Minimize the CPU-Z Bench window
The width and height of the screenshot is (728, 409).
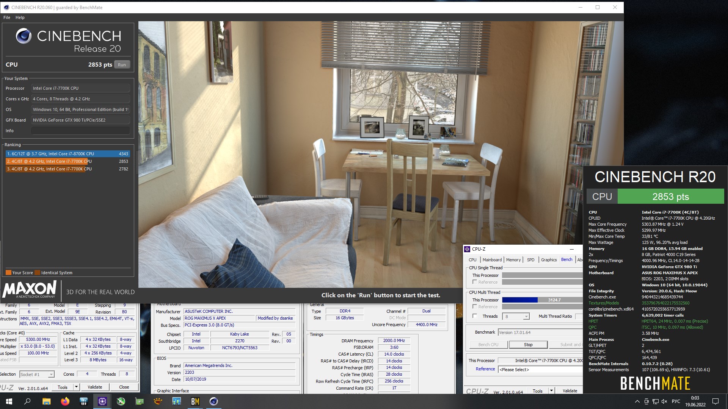[571, 249]
